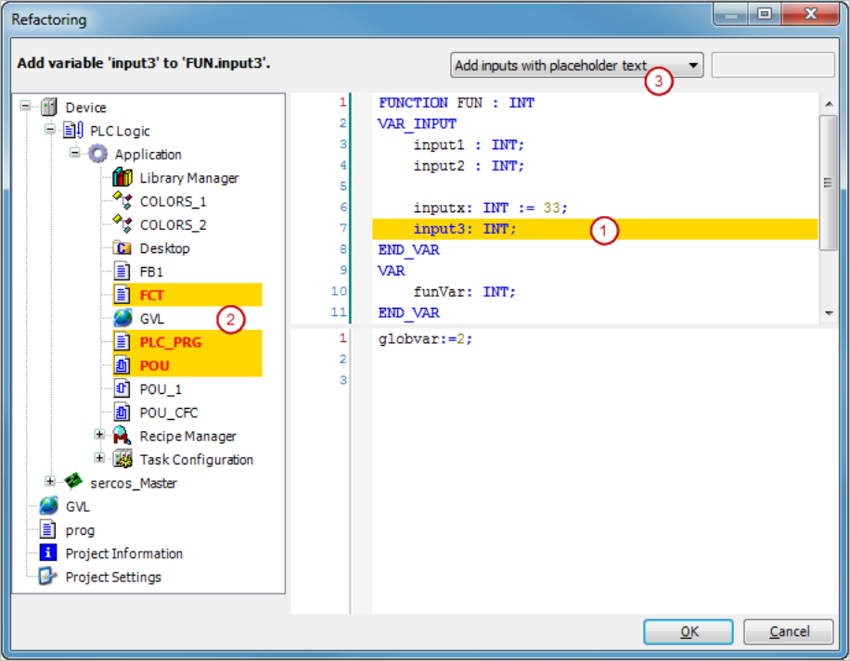
Task: Expand the Task Configuration node
Action: (100, 459)
